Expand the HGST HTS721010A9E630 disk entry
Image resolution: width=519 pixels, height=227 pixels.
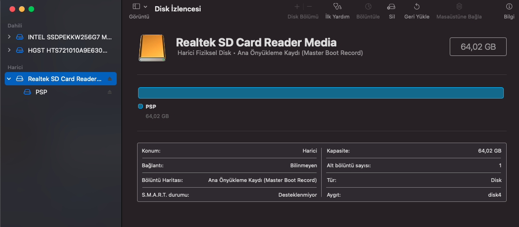coord(9,50)
